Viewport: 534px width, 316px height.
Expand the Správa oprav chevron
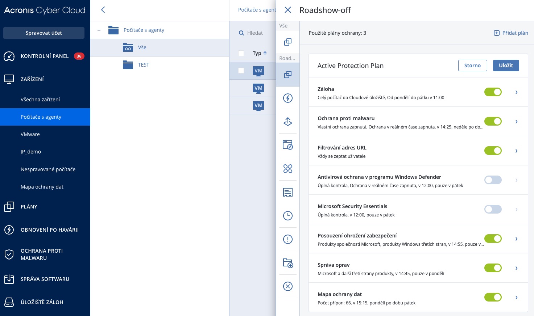516,268
